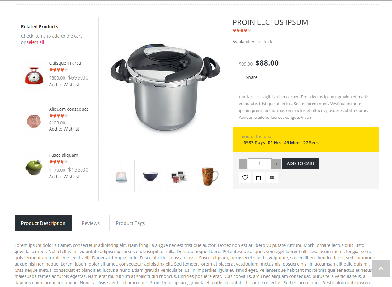Click the compare product icon
The image size is (392, 287).
258,178
